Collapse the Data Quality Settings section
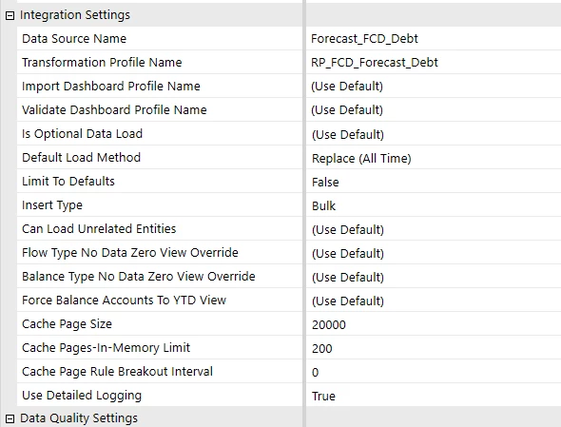561x427 pixels. 10,418
